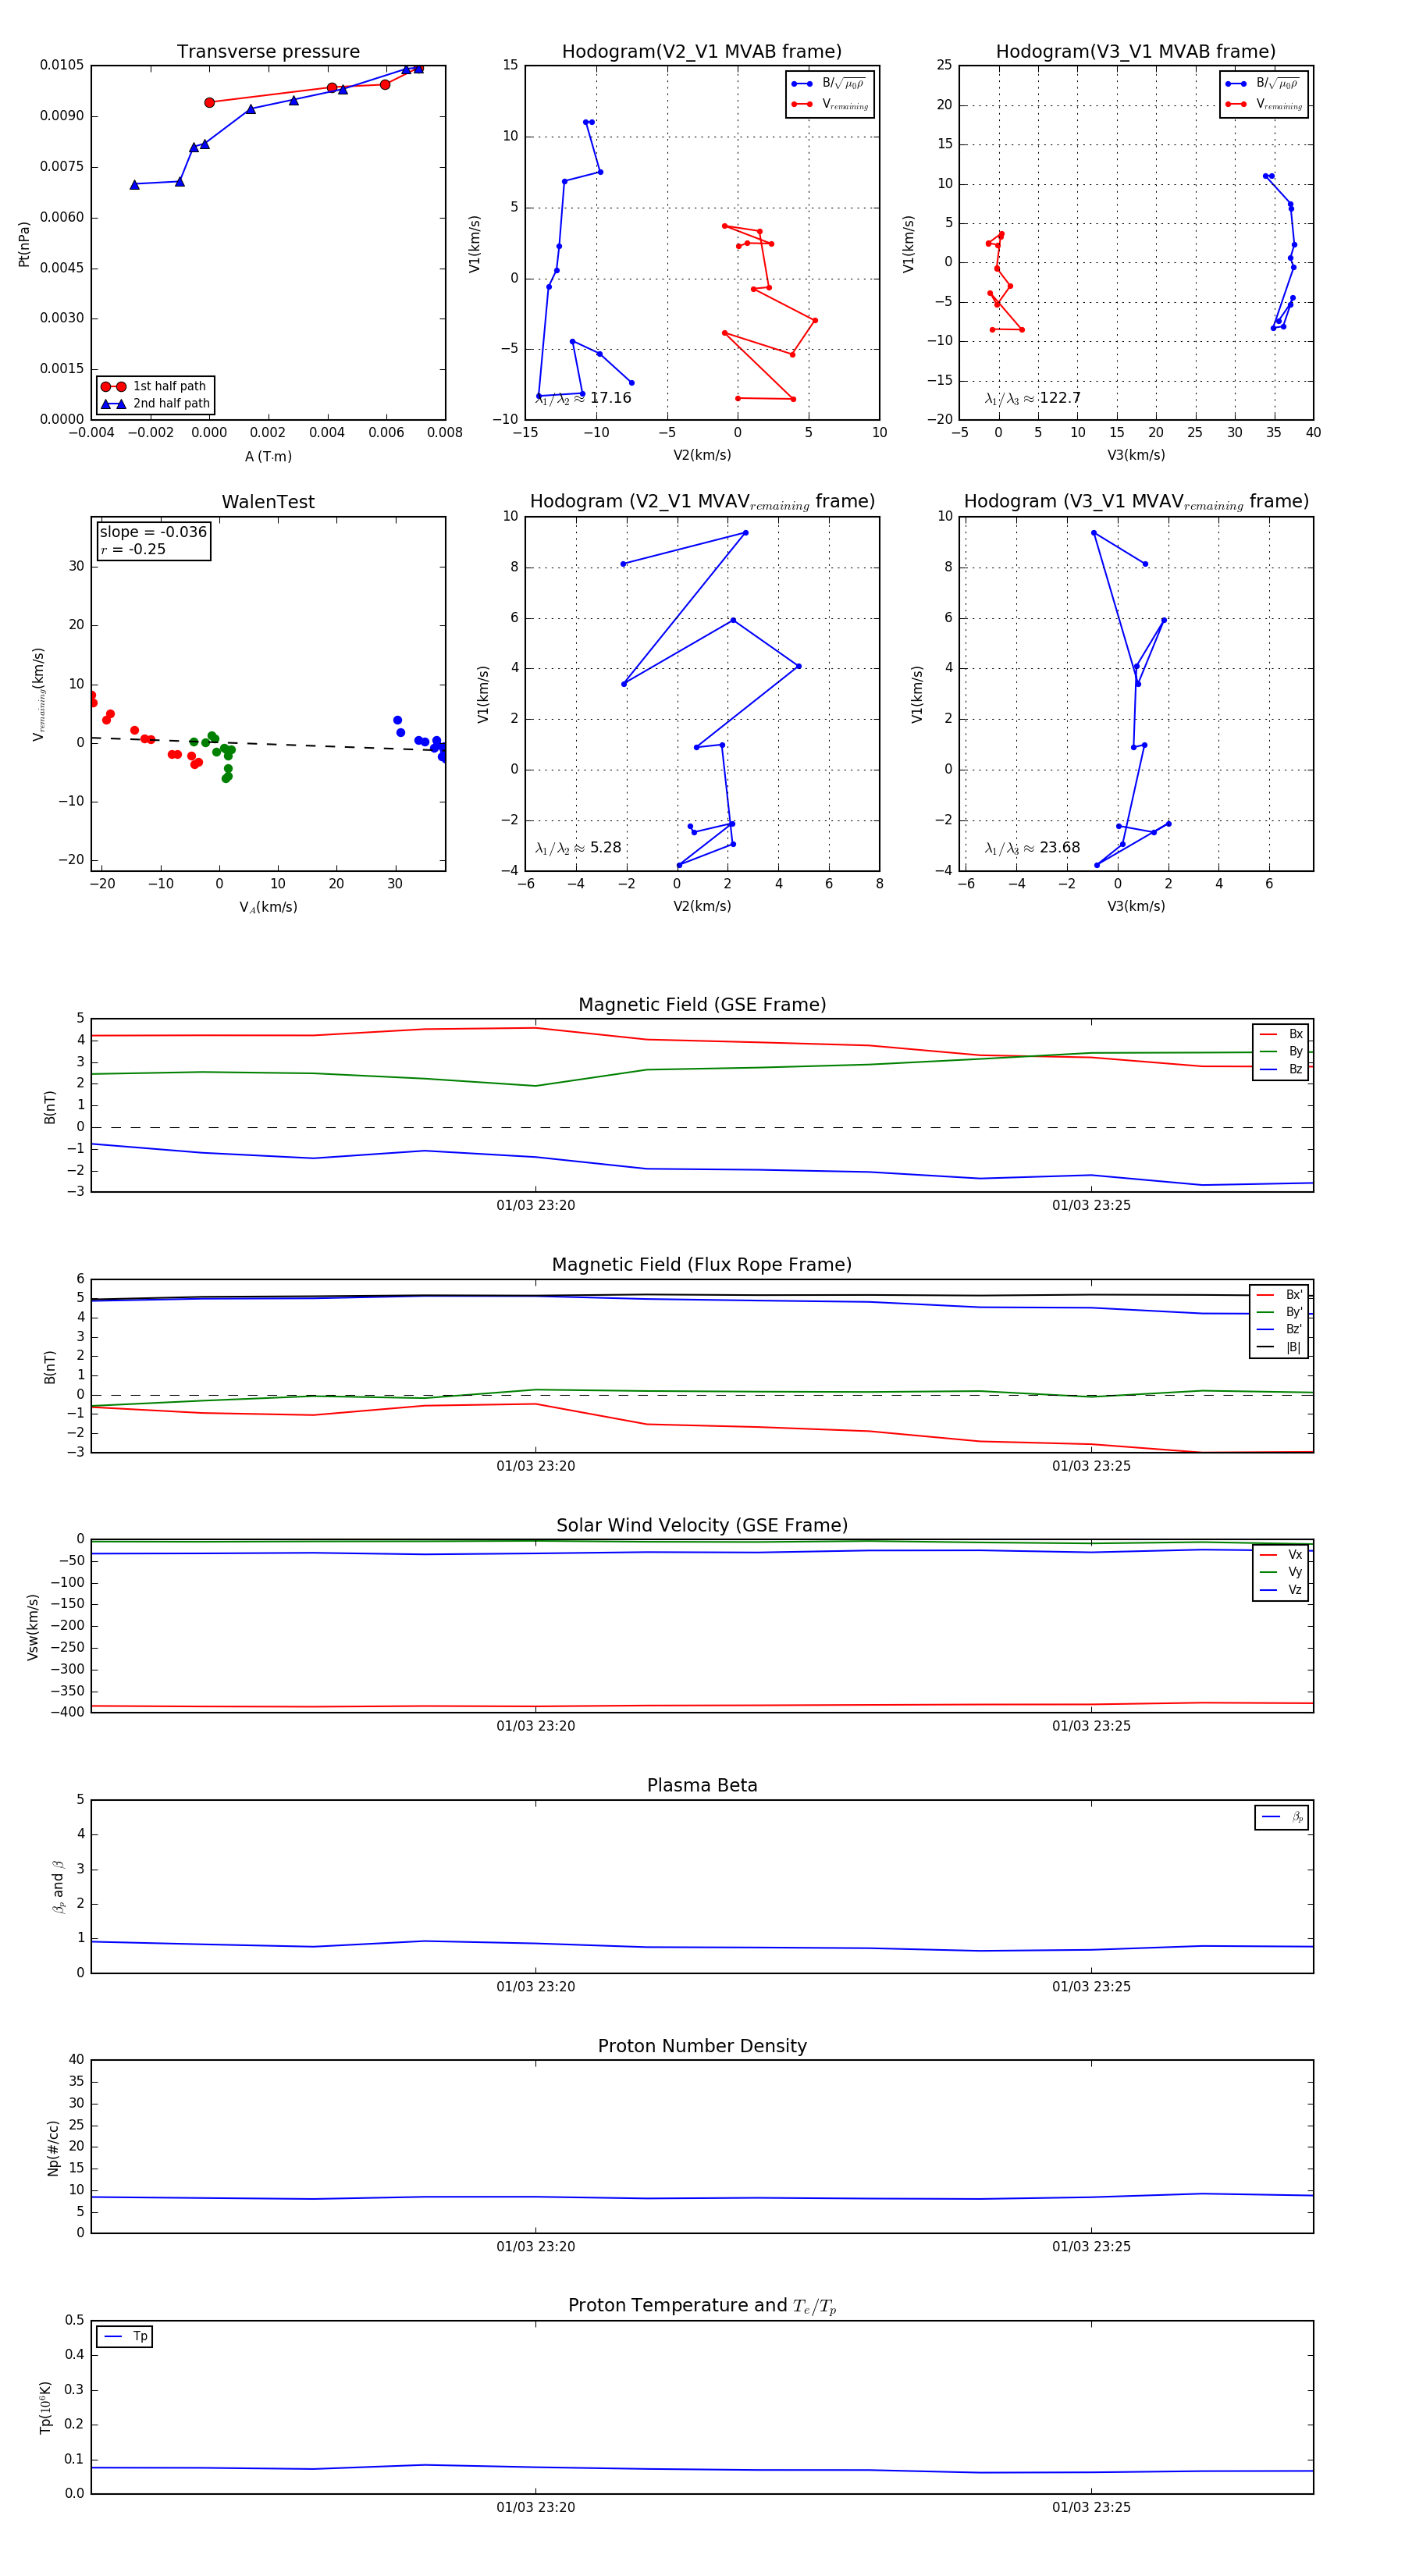Click the '1st half path' legend entry

point(155,386)
